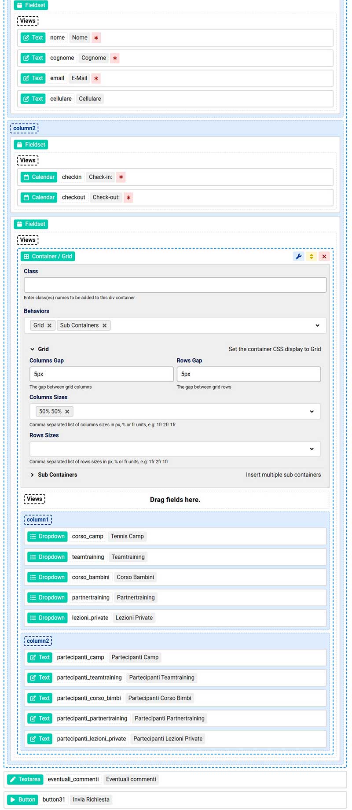352x810 pixels.
Task: Open the Rows Sizes dropdown
Action: click(312, 449)
